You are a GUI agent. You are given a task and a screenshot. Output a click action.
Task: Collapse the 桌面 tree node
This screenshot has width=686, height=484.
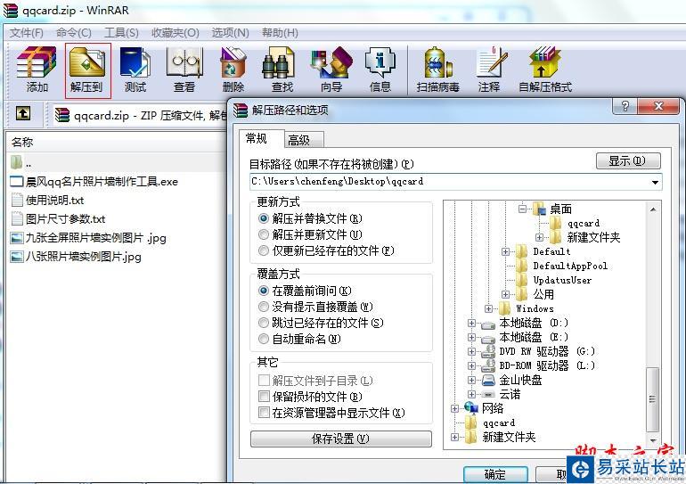(x=522, y=209)
